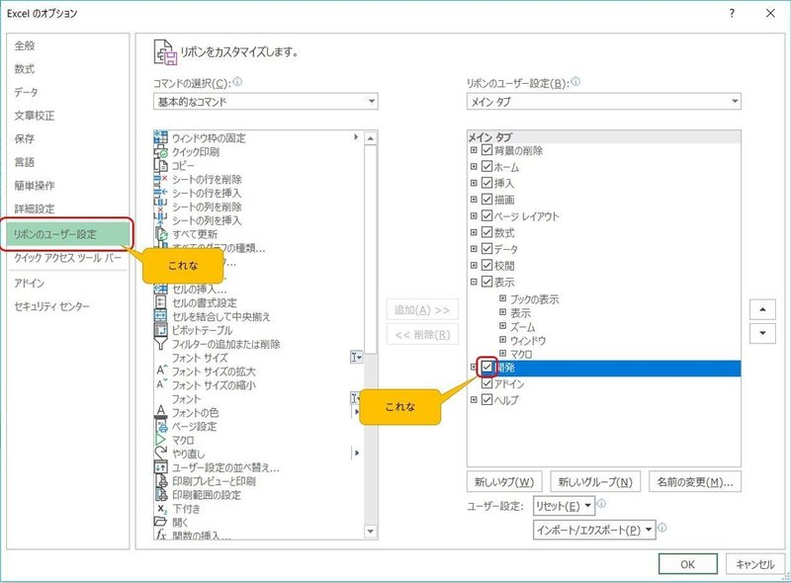Click the OK button
791x583 pixels.
(688, 564)
